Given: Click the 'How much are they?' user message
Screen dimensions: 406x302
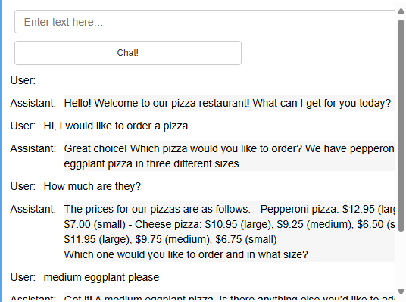Looking at the screenshot, I should pyautogui.click(x=92, y=186).
